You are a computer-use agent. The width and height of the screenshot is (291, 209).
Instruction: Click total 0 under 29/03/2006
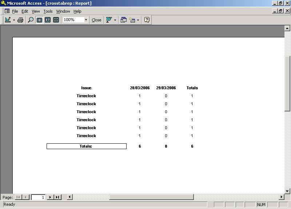click(166, 146)
